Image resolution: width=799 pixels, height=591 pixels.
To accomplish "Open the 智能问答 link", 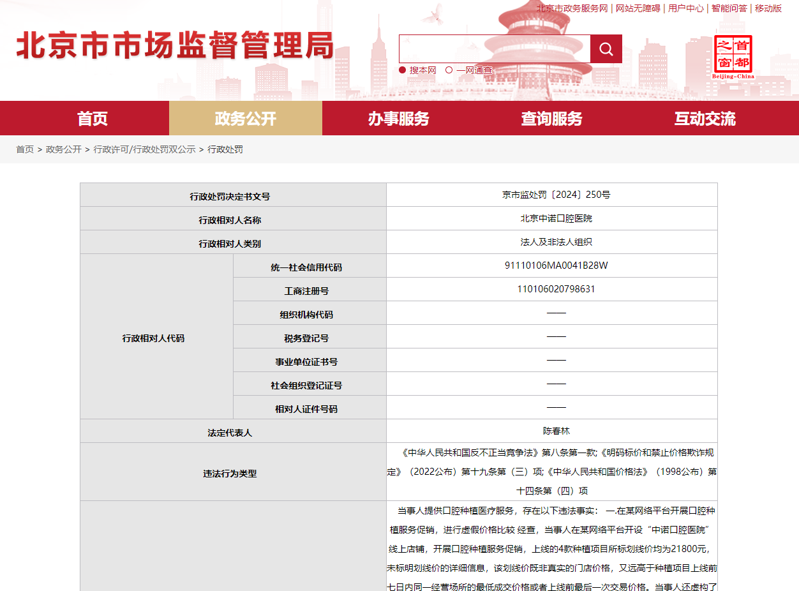I will point(729,8).
